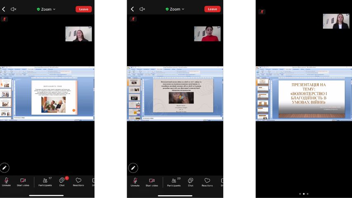Open Participants list showing 17

(45, 182)
